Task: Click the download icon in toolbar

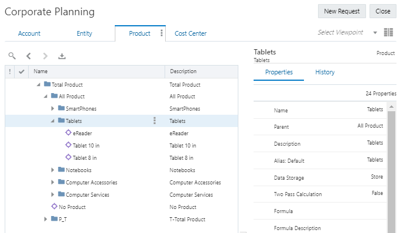Action: (61, 56)
